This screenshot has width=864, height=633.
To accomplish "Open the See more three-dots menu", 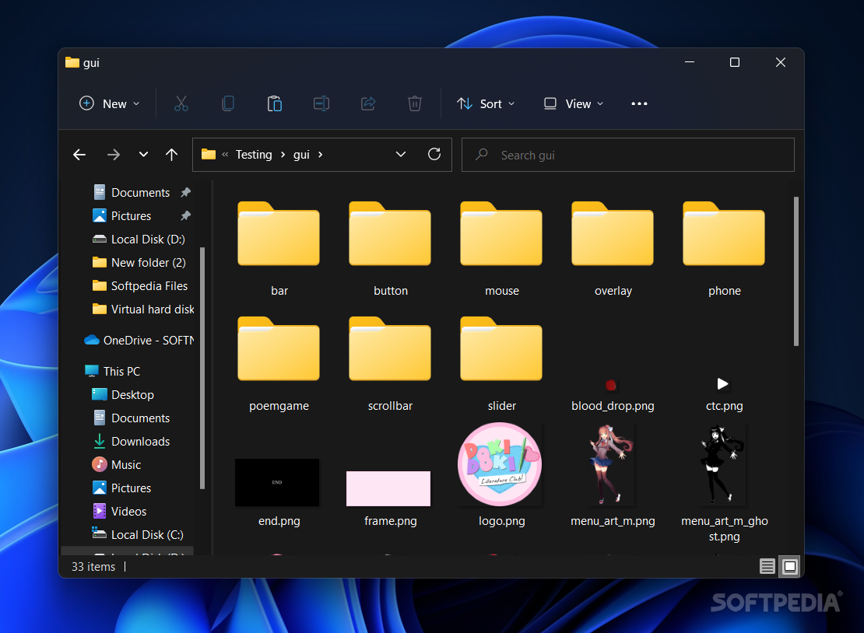I will (x=639, y=103).
